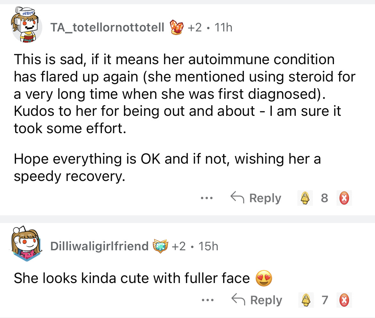Open more options on TA_totellornottotell's comment
This screenshot has height=318, width=375.
coord(204,198)
